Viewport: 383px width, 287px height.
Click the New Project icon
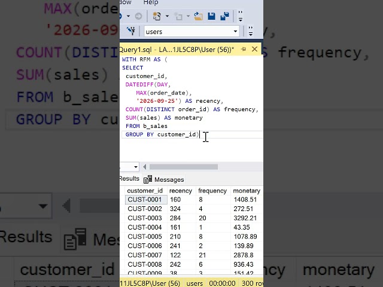[x=157, y=16]
